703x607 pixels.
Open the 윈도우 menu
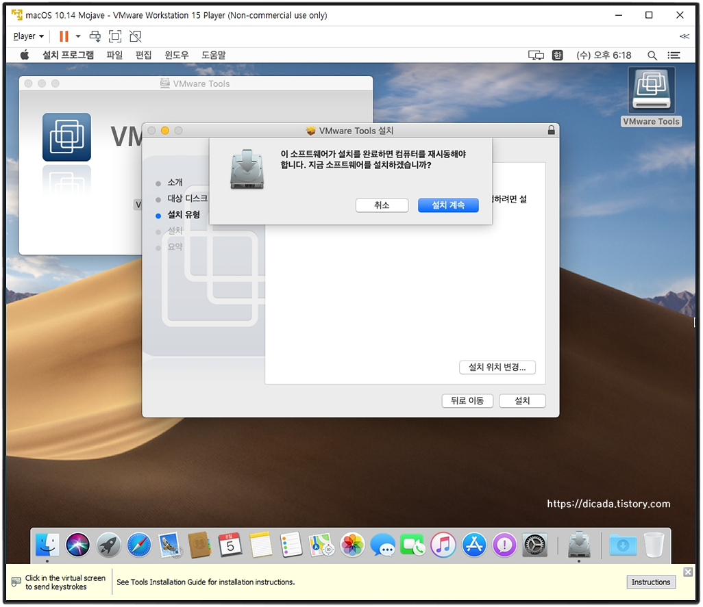point(177,55)
